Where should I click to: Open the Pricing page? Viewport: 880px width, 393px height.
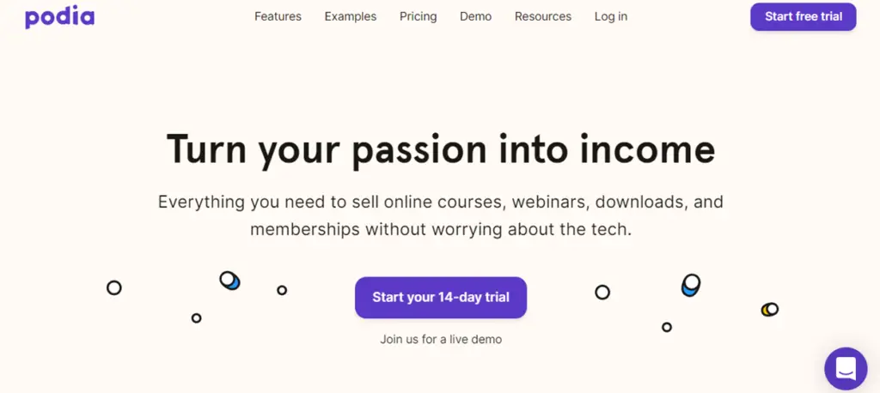click(x=418, y=16)
